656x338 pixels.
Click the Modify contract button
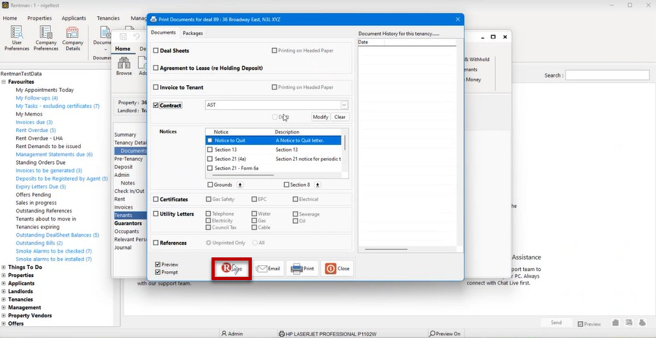coord(320,117)
